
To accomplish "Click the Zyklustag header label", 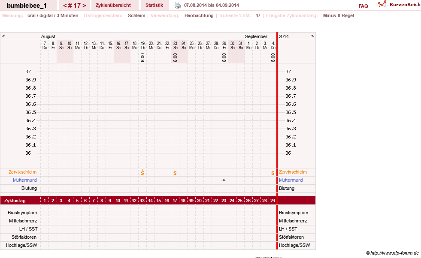I will [x=15, y=201].
